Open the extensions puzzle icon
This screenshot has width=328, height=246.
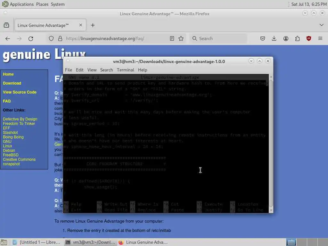297,38
